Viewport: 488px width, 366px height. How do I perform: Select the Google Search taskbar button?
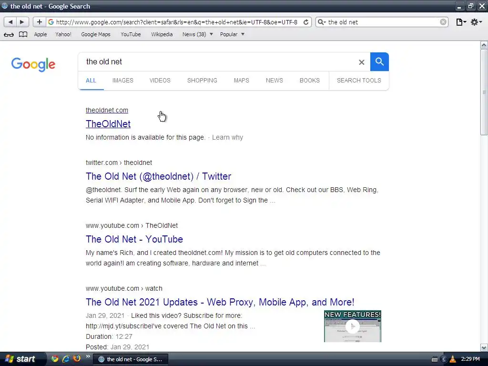[x=131, y=359]
